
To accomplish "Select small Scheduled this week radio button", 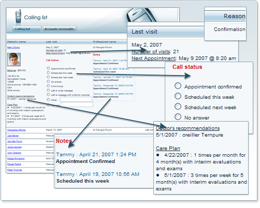I will click(x=48, y=73).
